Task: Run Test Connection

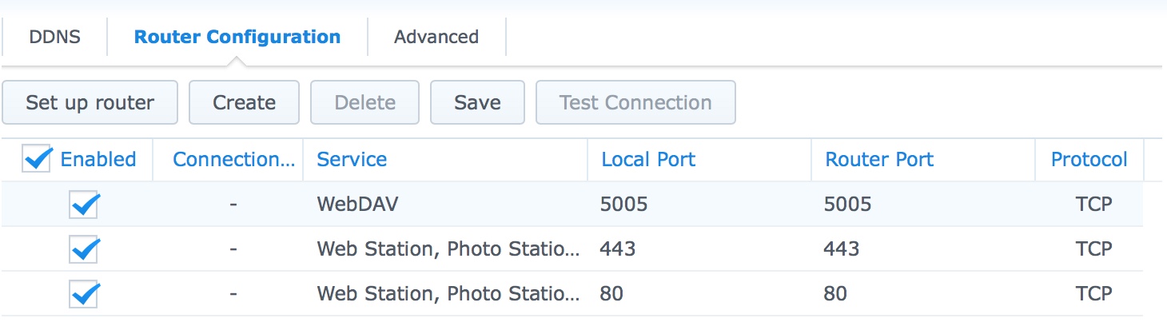Action: pos(635,102)
